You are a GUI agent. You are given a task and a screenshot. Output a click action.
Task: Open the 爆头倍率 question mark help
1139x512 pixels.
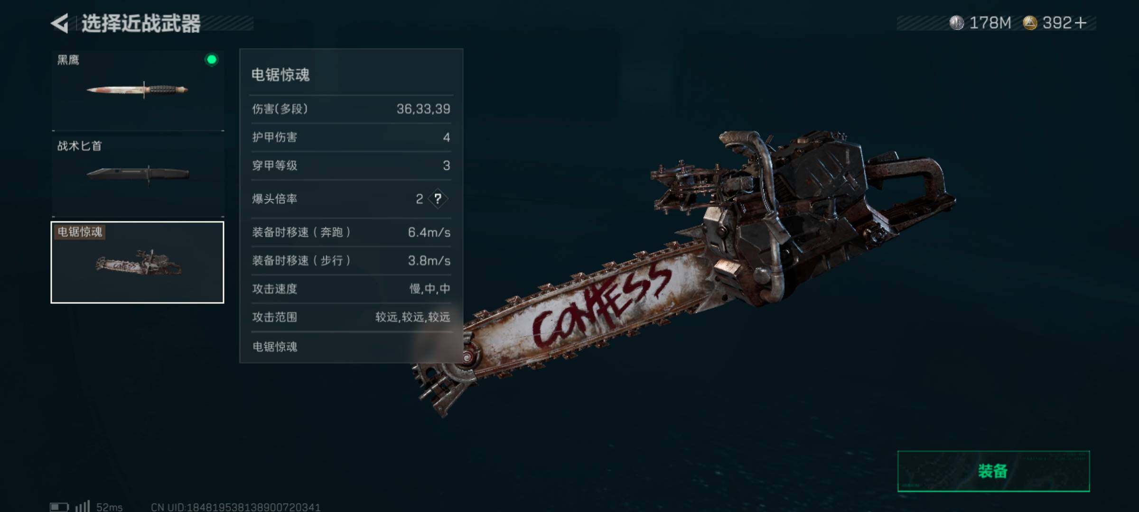click(438, 199)
